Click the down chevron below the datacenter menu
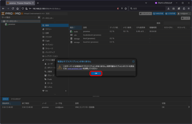The image size is (192, 124). [x=55, y=94]
